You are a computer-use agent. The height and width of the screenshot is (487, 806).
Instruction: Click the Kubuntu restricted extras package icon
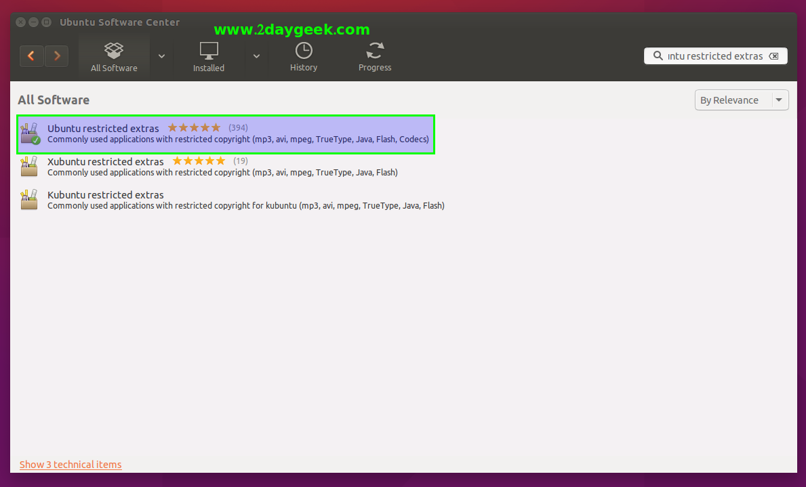pyautogui.click(x=29, y=199)
